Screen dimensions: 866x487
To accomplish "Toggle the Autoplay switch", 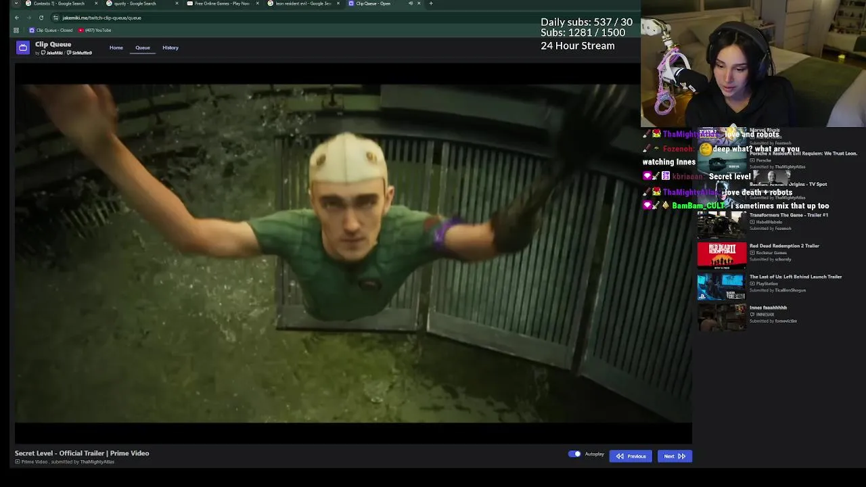I will [x=574, y=454].
